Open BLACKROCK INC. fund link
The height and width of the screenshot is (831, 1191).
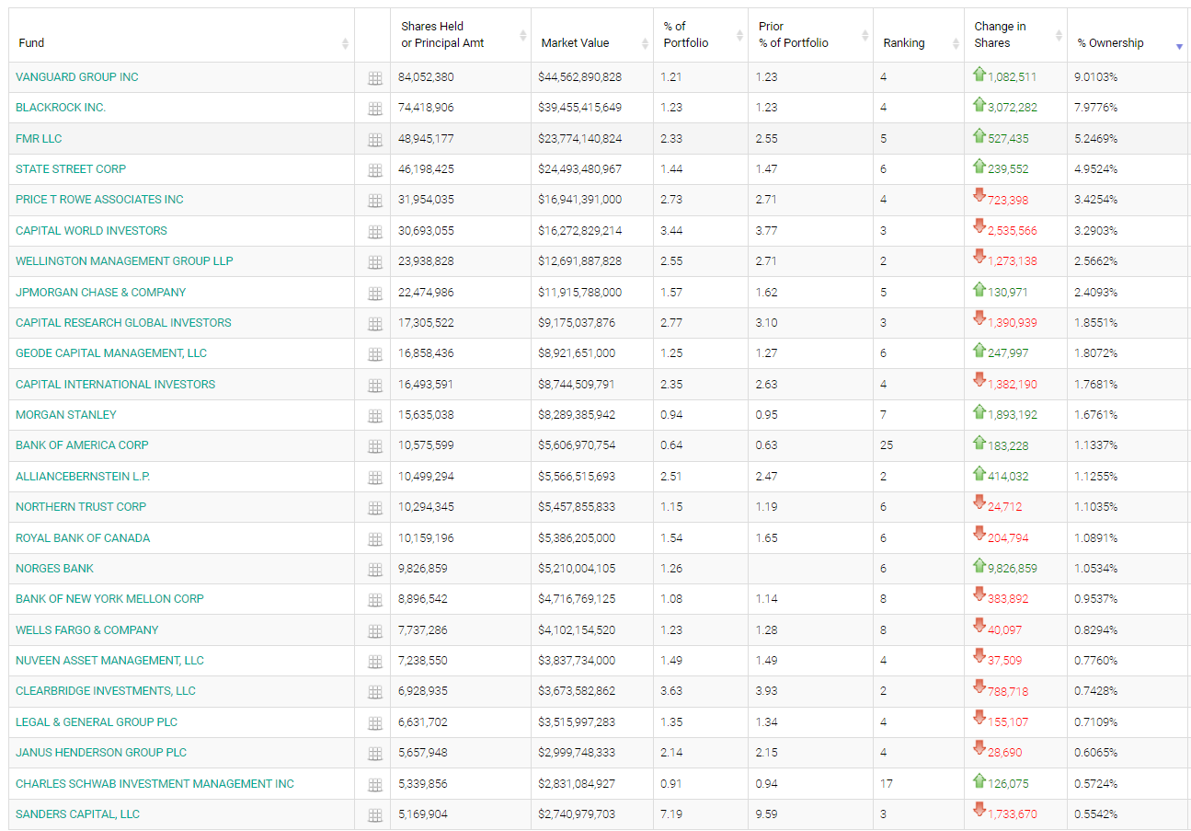pyautogui.click(x=61, y=108)
